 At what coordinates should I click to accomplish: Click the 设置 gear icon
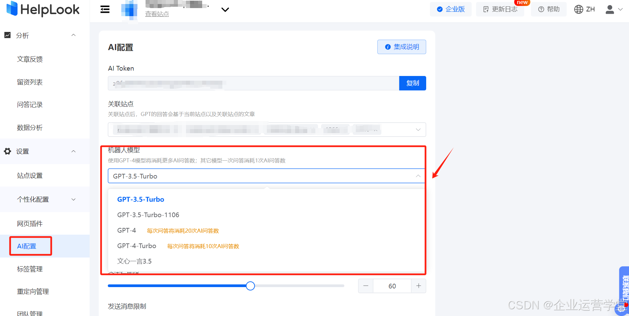tap(7, 151)
